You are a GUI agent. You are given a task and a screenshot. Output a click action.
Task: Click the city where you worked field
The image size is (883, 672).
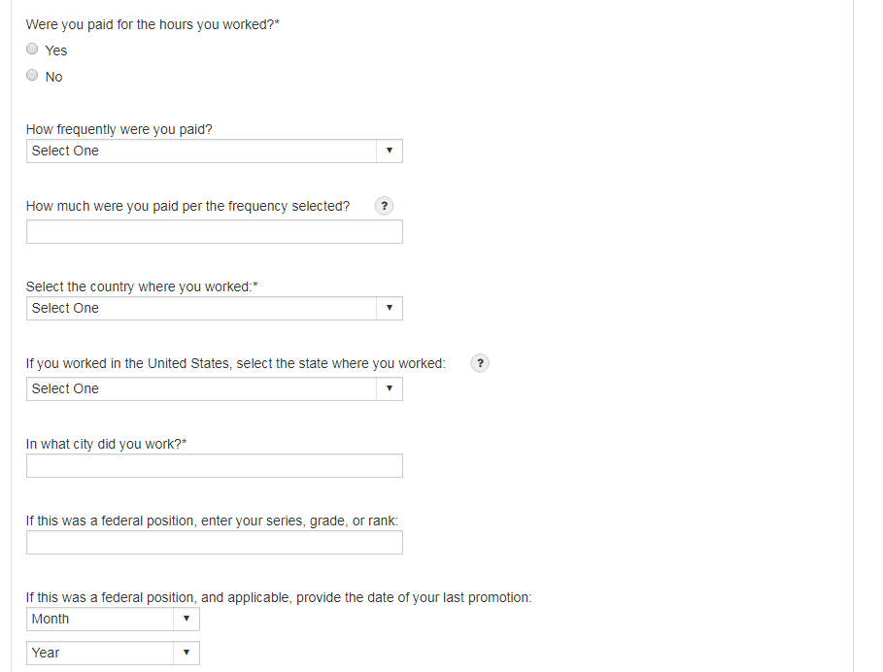click(214, 466)
